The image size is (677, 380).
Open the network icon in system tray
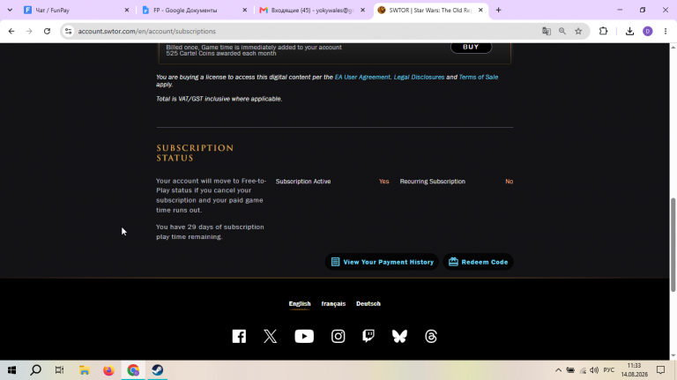point(583,370)
